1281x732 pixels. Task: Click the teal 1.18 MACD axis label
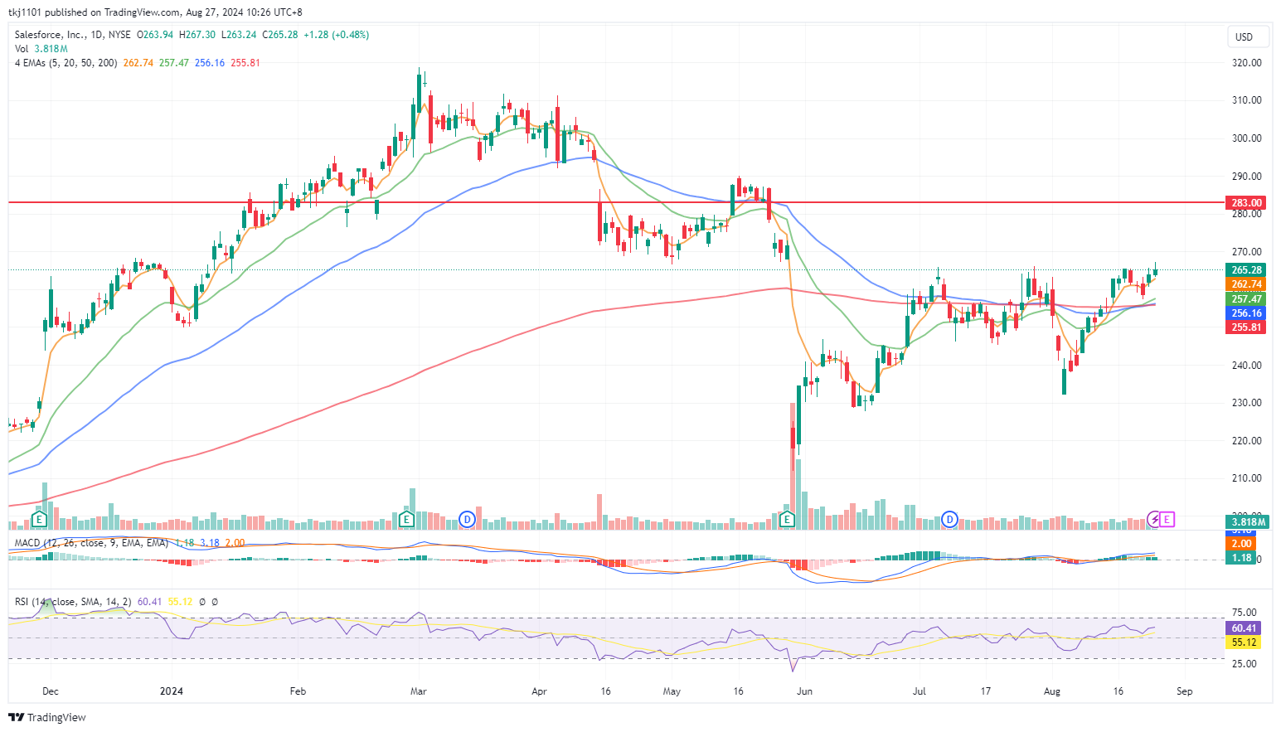[x=1241, y=557]
